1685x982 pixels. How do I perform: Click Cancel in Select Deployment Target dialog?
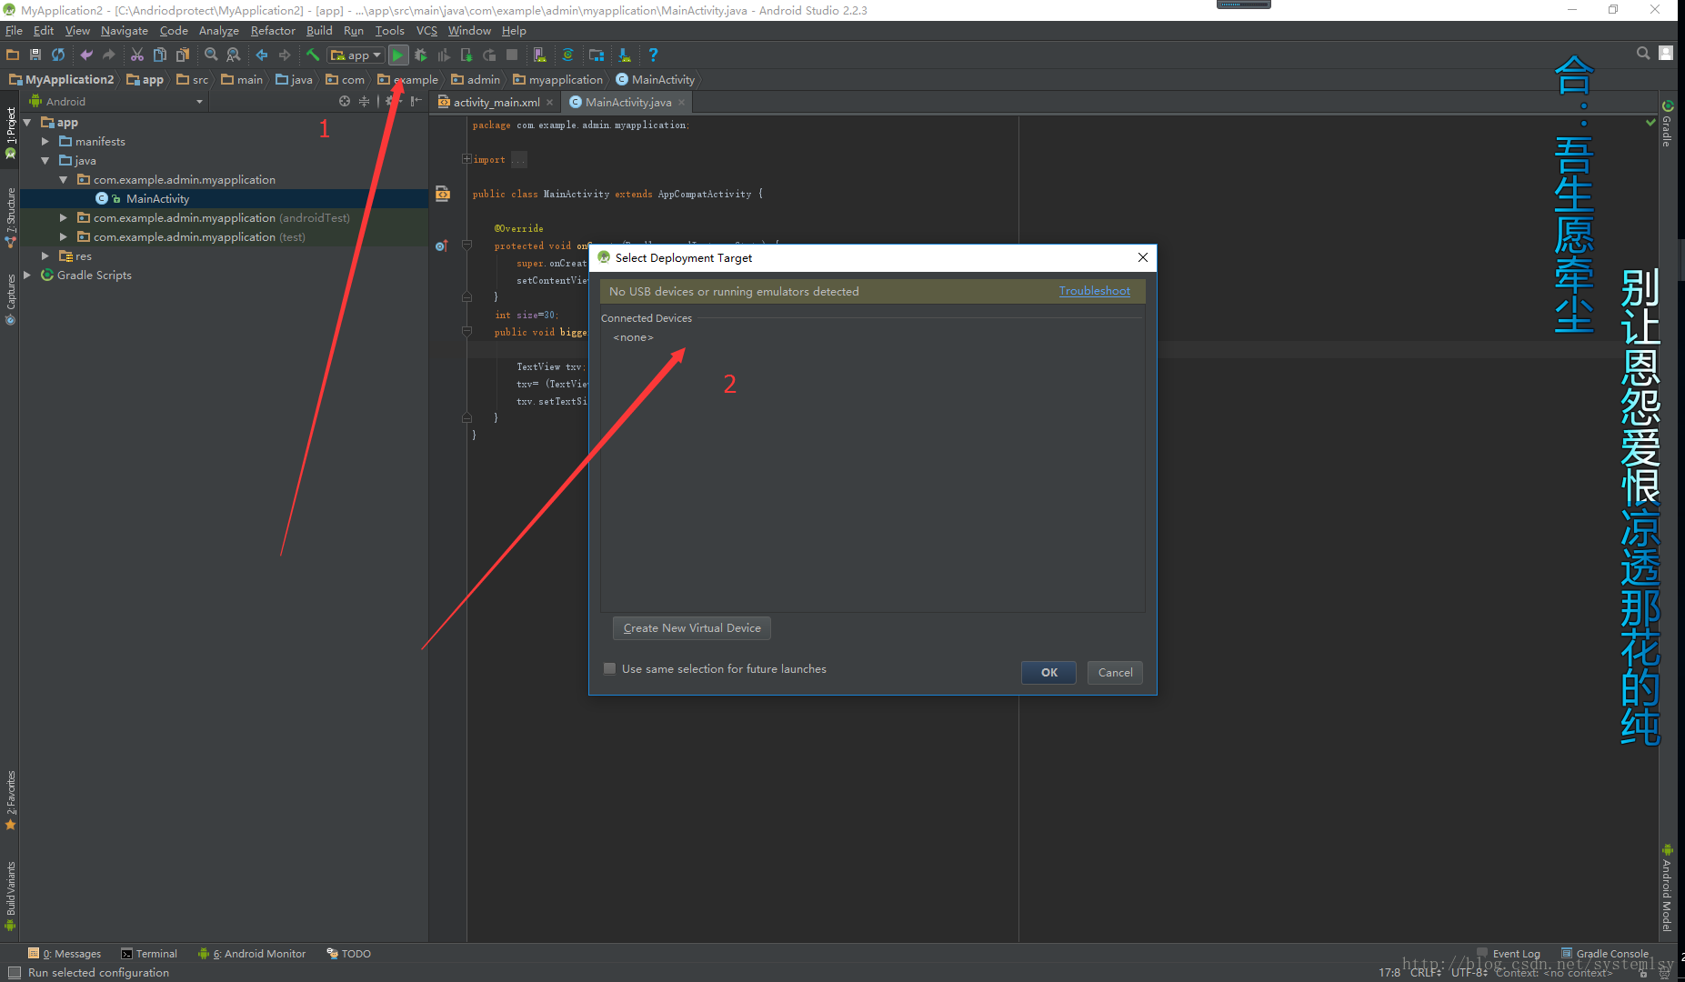tap(1115, 672)
